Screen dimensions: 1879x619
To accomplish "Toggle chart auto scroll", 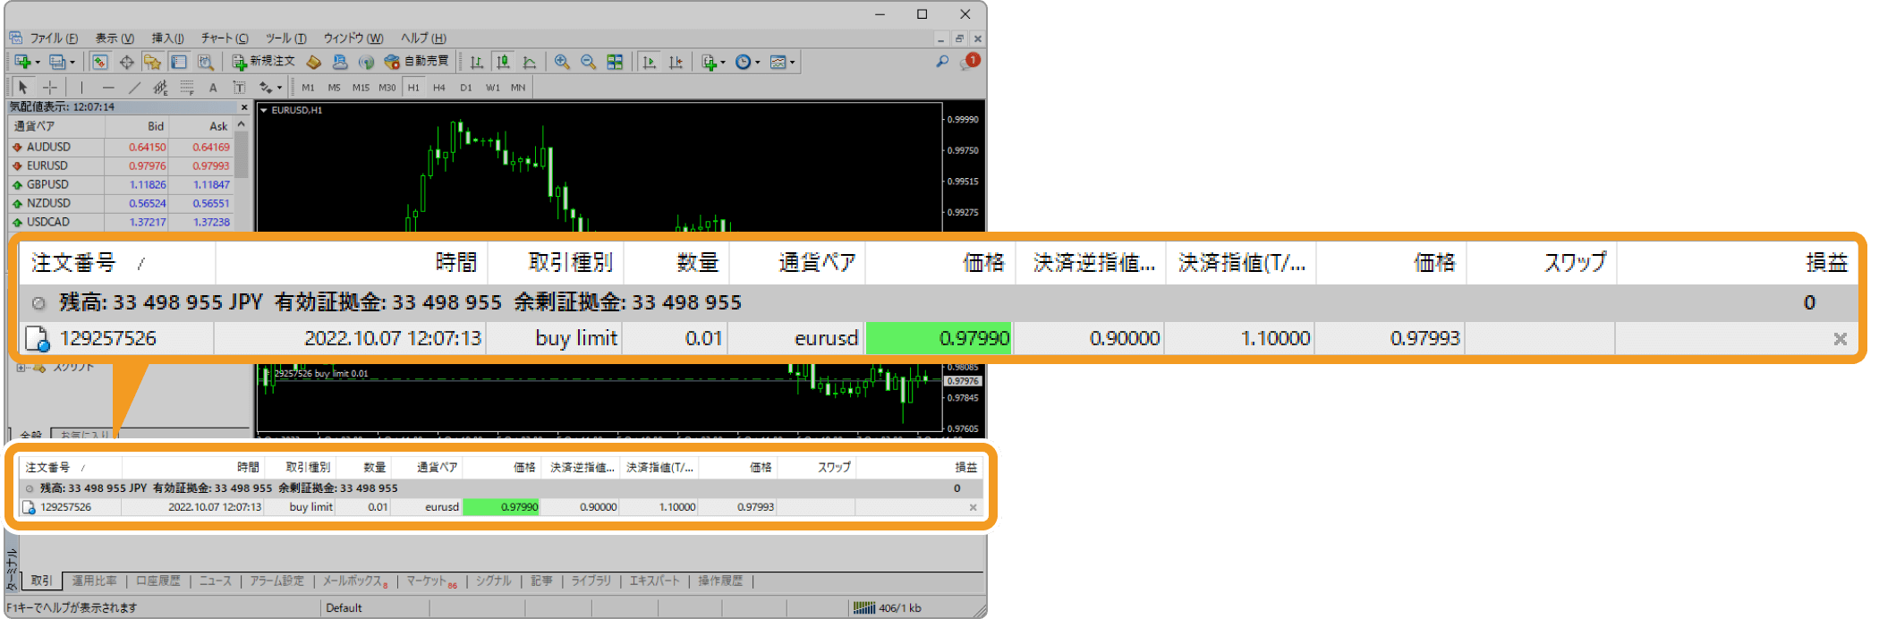I will [x=650, y=62].
